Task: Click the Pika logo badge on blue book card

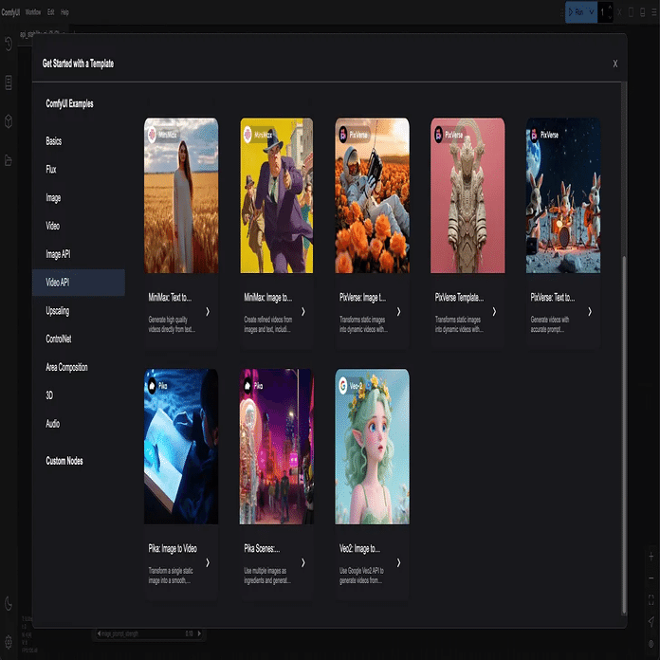Action: click(152, 386)
